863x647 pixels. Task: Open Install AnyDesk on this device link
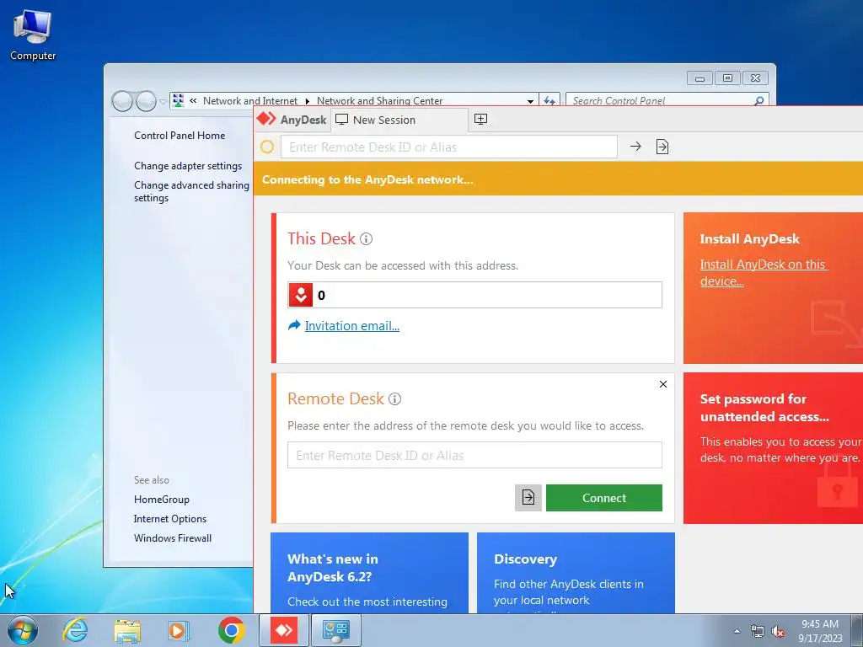tap(764, 272)
